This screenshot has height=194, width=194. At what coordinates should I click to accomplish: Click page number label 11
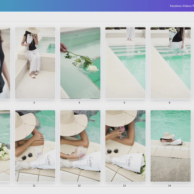pos(34,186)
